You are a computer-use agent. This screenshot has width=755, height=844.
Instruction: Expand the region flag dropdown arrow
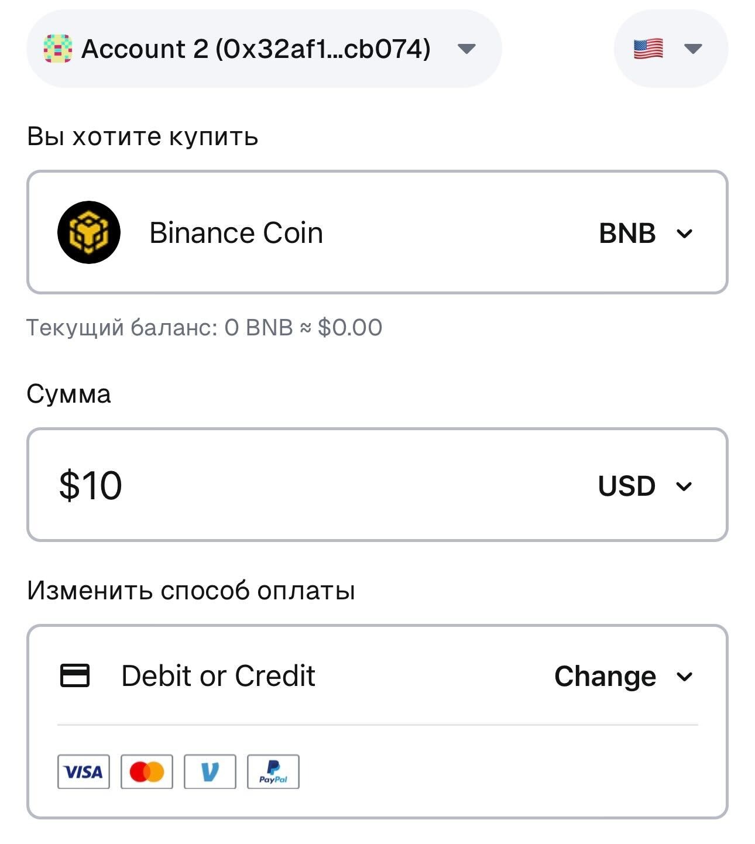click(693, 49)
